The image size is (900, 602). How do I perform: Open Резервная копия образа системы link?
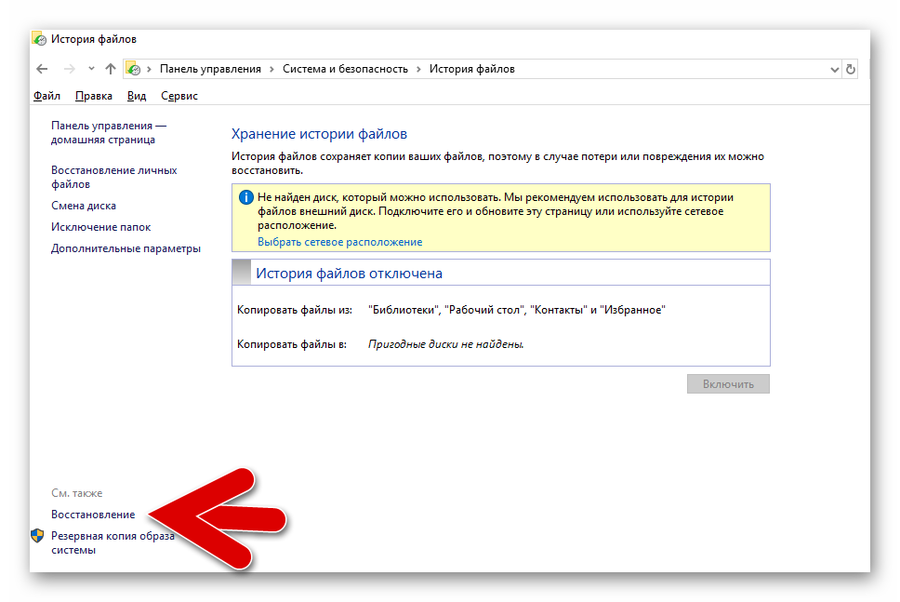(x=112, y=542)
